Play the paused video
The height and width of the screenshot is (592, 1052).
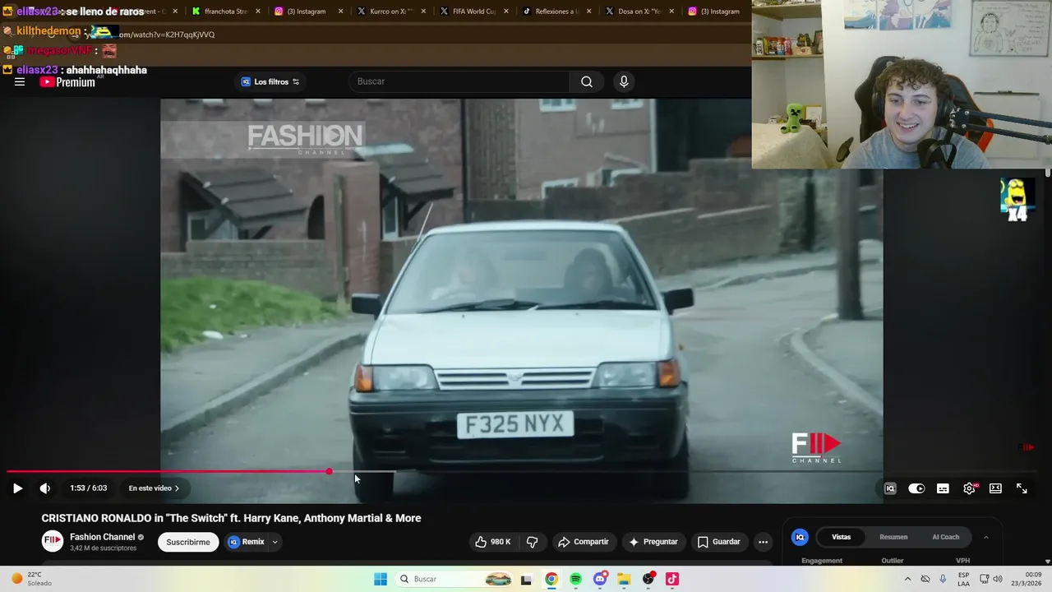pyautogui.click(x=17, y=488)
